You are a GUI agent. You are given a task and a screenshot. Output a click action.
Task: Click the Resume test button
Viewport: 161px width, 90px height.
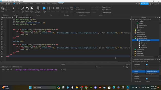(53, 8)
